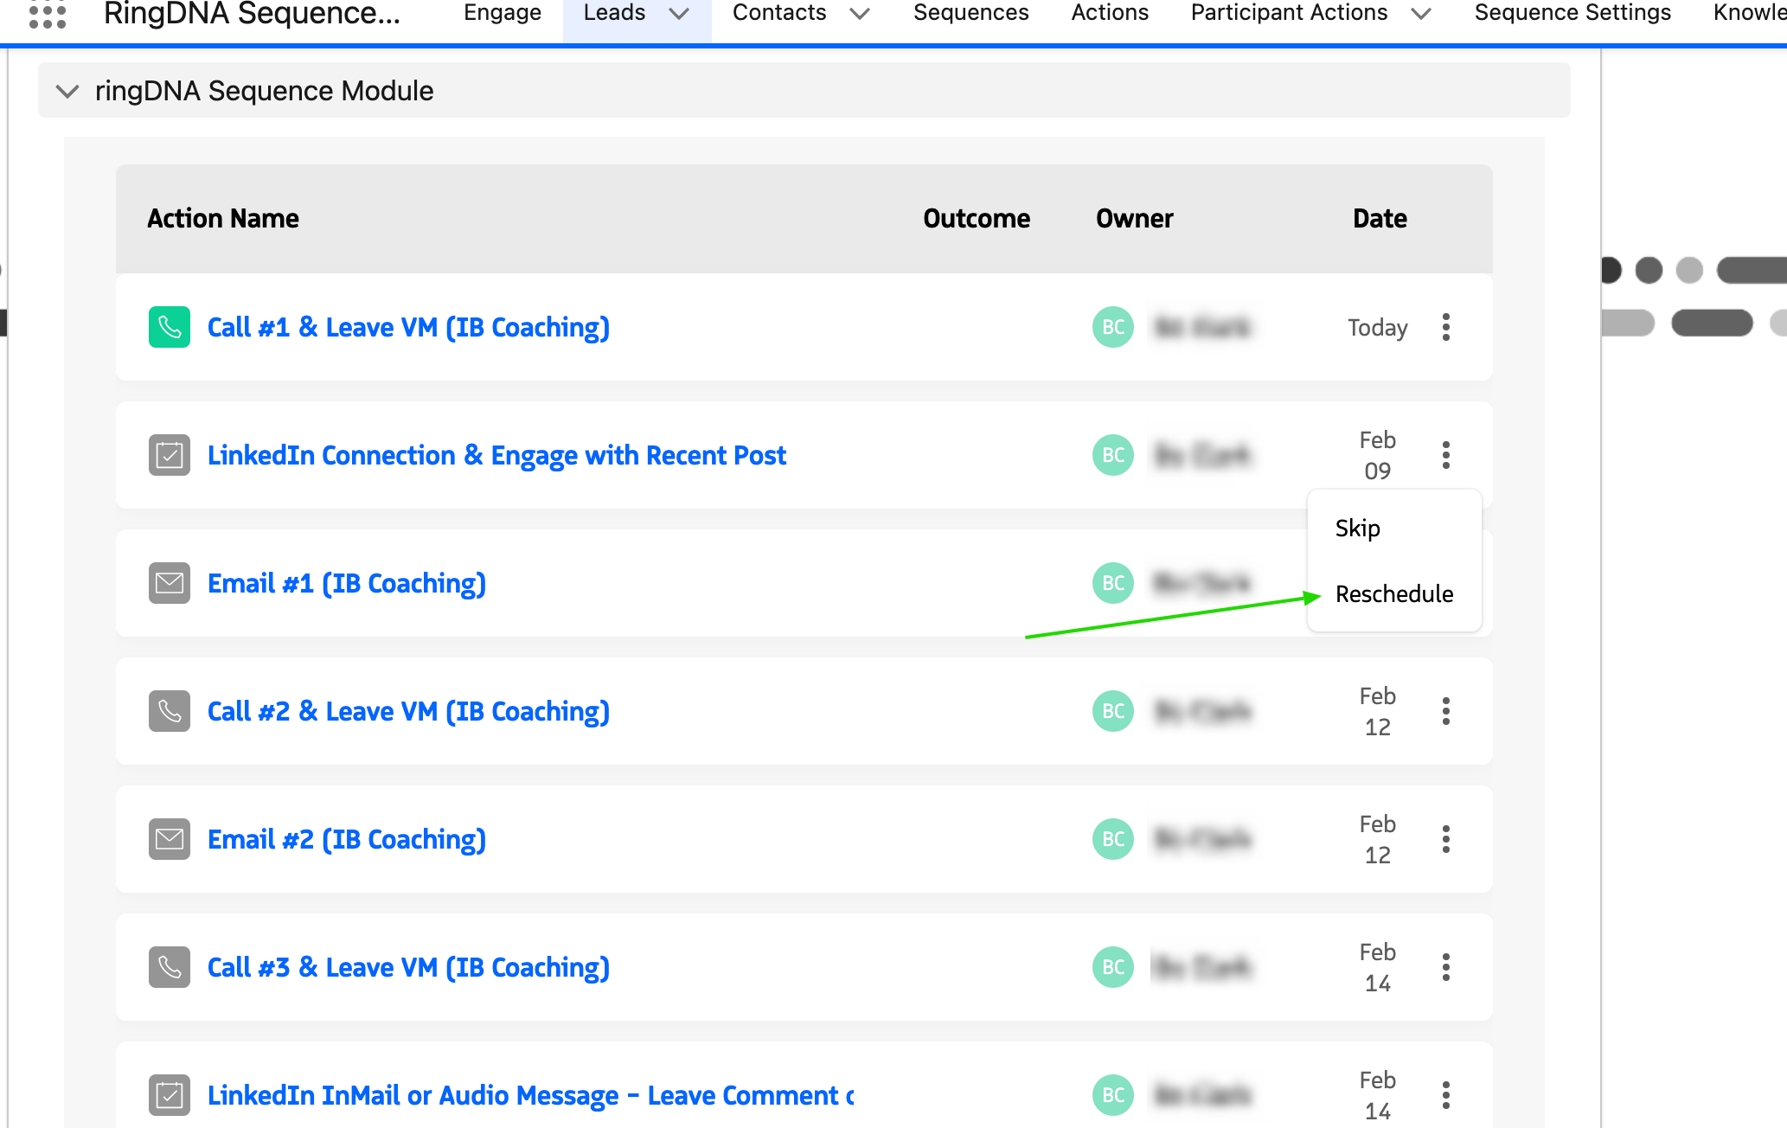
Task: Click the envelope icon for Email #1
Action: [170, 583]
